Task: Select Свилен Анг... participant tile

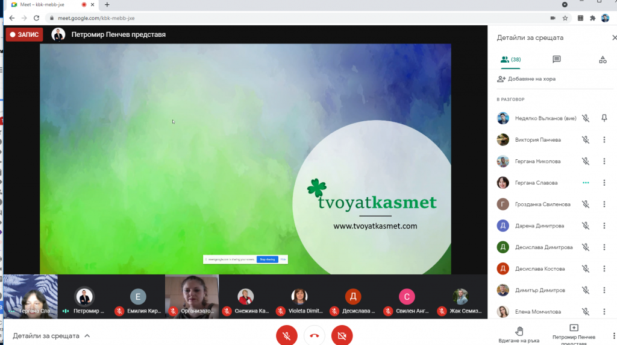Action: [x=407, y=296]
